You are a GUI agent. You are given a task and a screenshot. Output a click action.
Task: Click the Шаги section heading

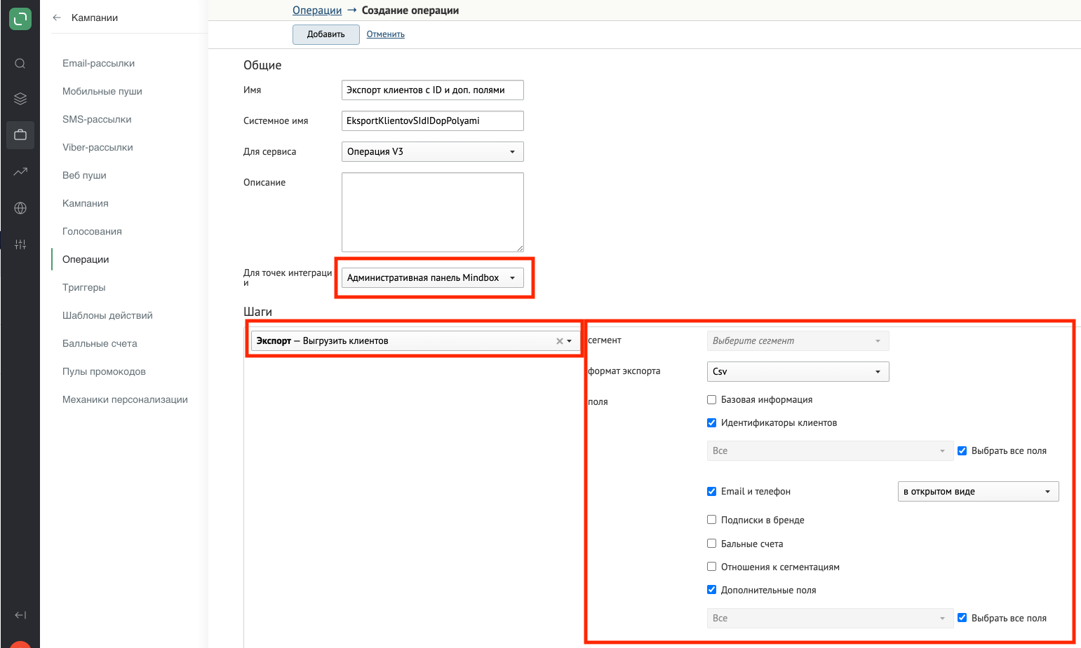(257, 312)
